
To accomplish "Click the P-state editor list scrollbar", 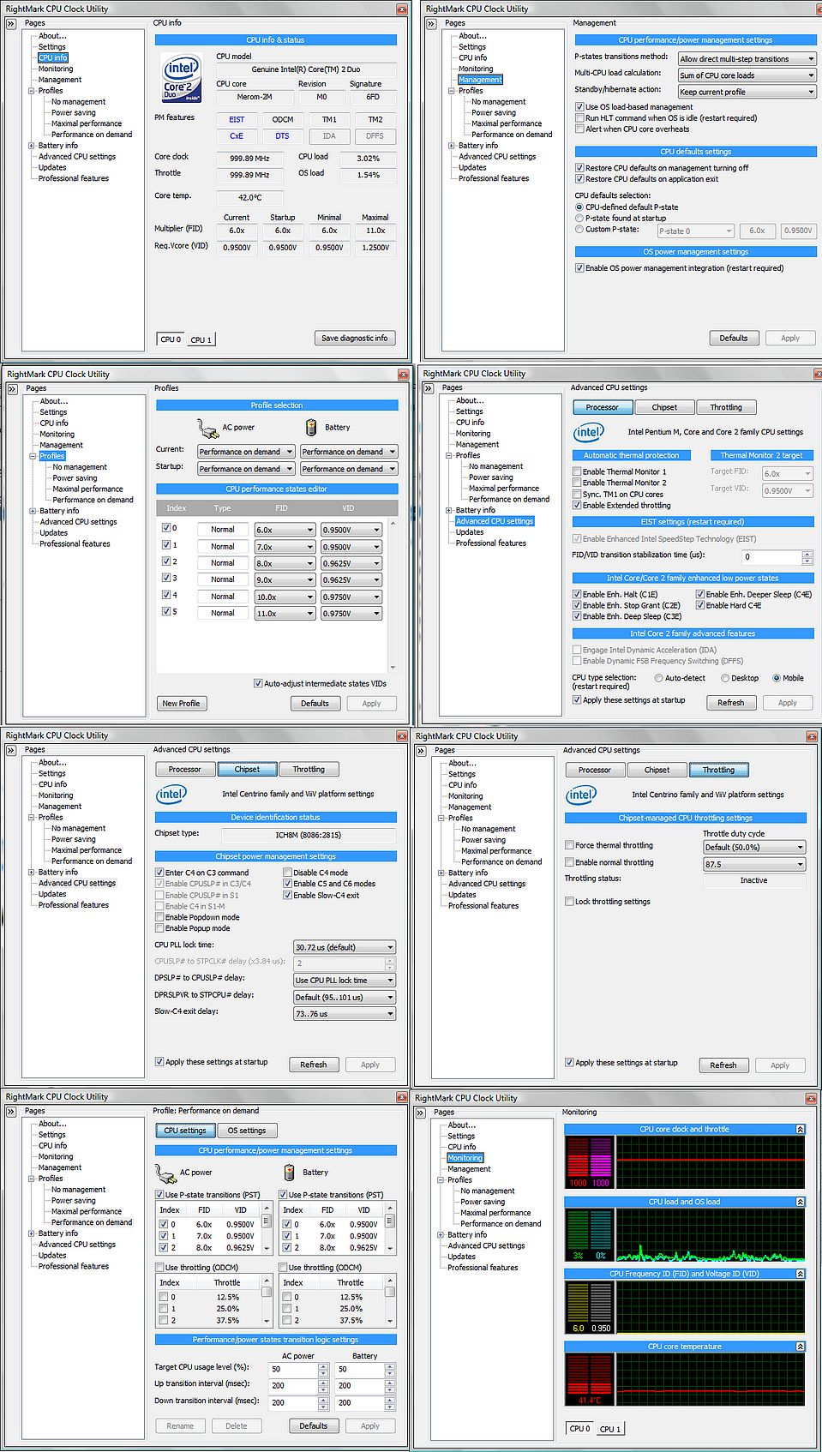I will (x=393, y=595).
